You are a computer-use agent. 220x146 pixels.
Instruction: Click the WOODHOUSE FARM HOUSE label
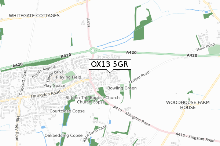click(188, 105)
